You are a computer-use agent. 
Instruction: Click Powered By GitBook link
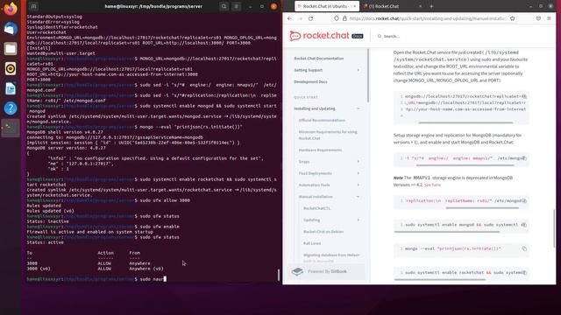(326, 271)
